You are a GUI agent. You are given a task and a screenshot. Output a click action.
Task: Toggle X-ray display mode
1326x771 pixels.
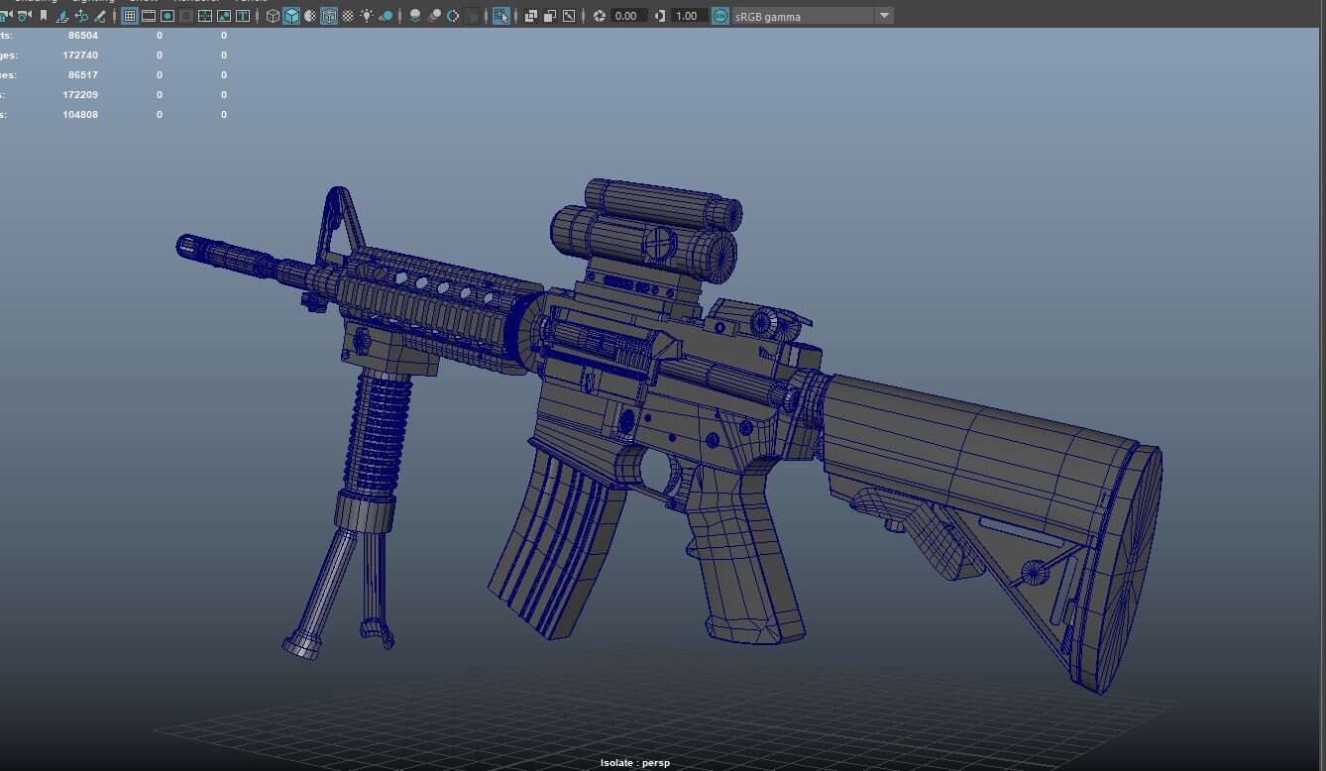pos(531,15)
